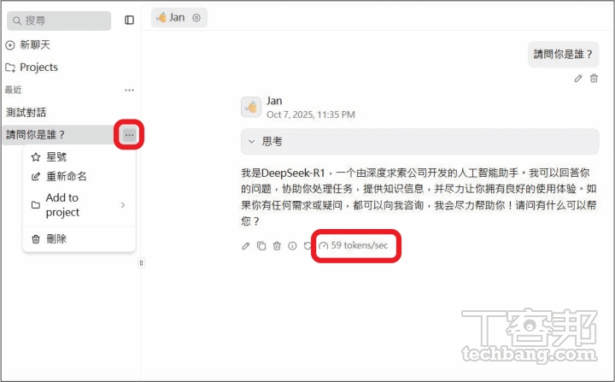Open the Add to project submenu

[x=79, y=205]
